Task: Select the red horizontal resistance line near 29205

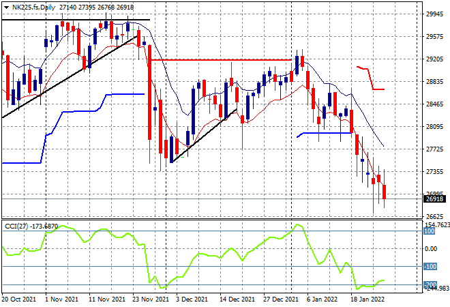Action: point(221,60)
